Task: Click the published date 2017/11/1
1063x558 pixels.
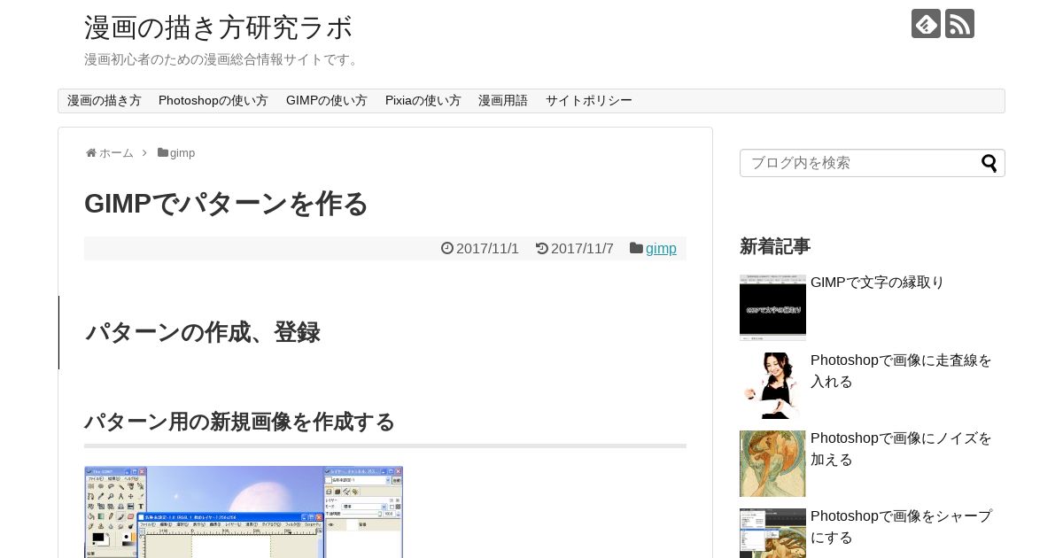Action: click(487, 249)
